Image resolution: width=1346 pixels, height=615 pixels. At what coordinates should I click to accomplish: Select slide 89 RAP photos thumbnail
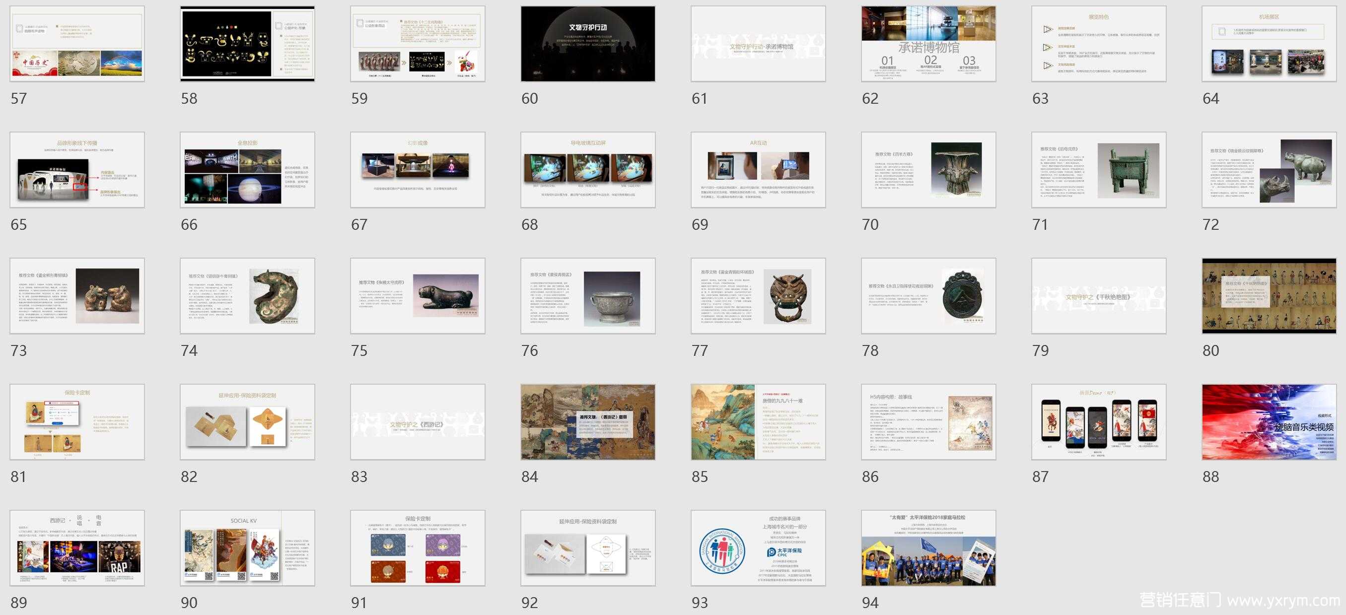(x=77, y=548)
